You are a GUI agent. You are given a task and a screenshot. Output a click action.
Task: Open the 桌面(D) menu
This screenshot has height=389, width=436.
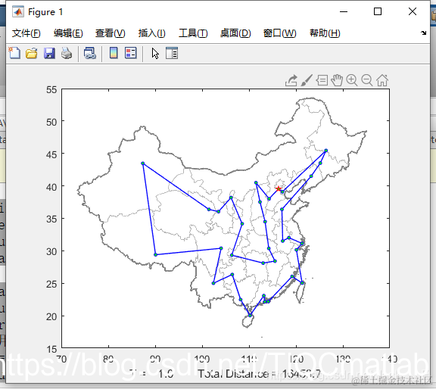(x=235, y=33)
